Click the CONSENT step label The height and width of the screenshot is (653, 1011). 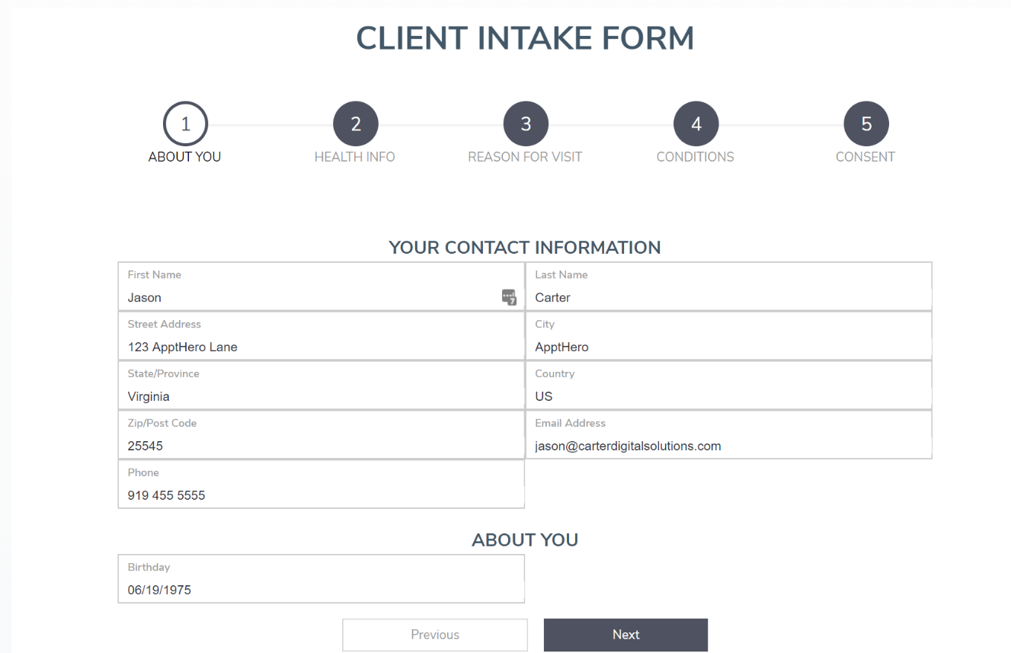[865, 157]
